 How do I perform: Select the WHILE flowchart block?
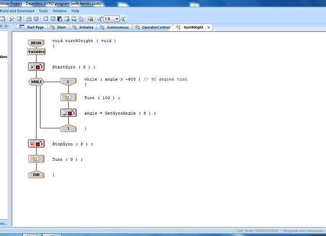pyautogui.click(x=36, y=82)
